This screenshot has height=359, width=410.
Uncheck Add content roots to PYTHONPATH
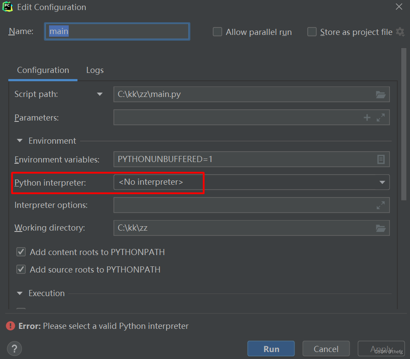[x=21, y=252]
